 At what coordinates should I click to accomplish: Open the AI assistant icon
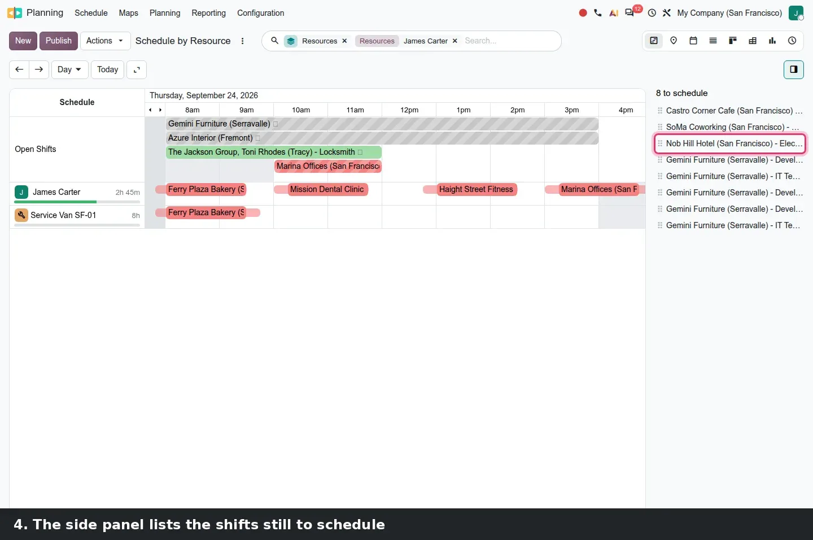[x=614, y=13]
